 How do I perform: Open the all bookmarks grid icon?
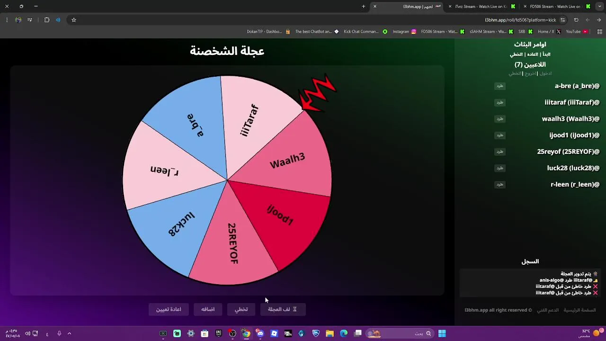599,32
